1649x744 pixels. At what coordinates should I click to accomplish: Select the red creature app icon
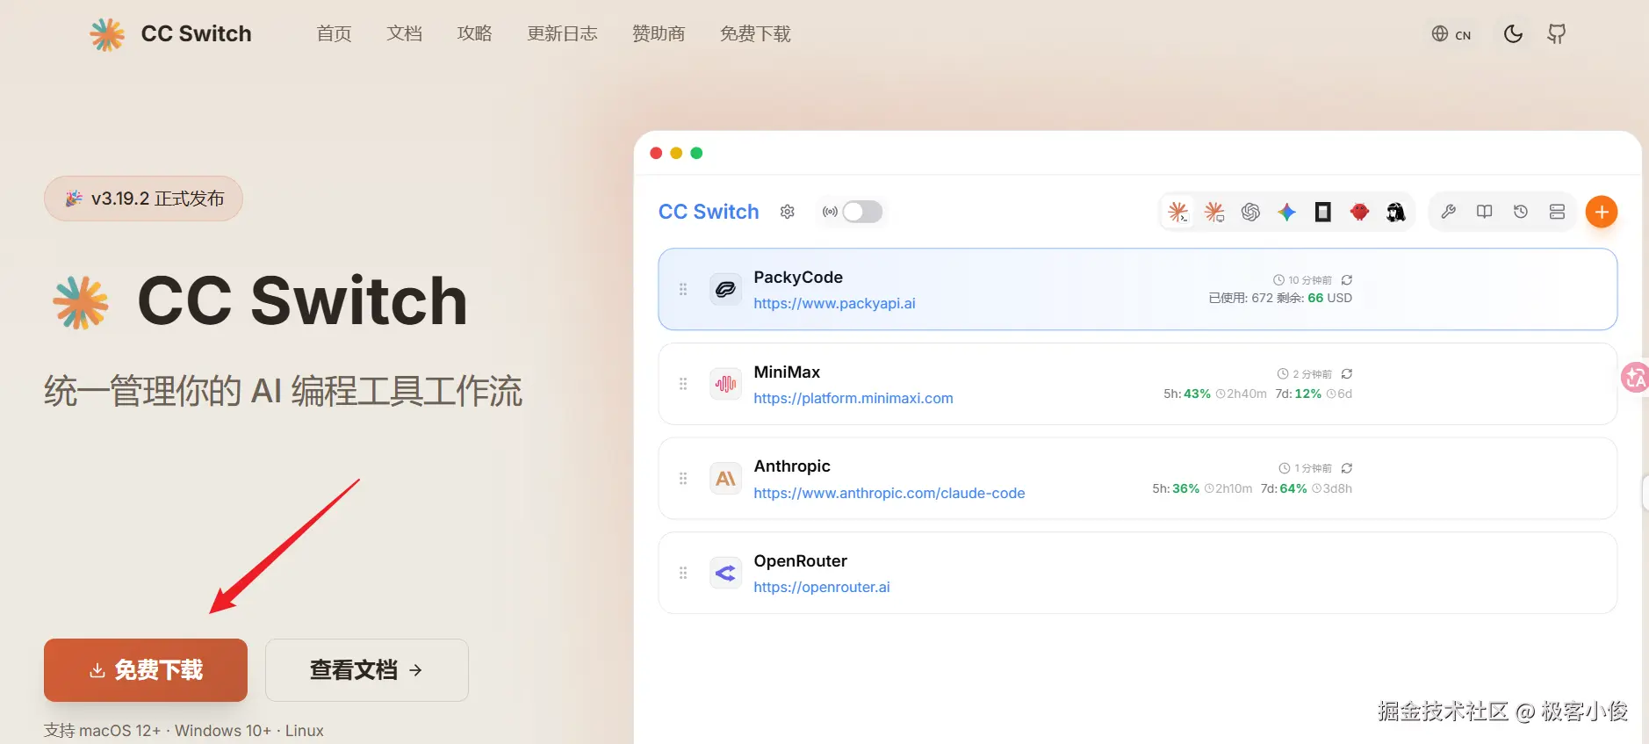pos(1359,212)
